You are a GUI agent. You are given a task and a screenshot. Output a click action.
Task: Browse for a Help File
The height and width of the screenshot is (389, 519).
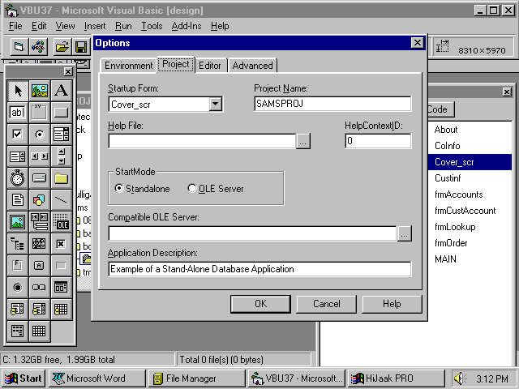[x=302, y=141]
